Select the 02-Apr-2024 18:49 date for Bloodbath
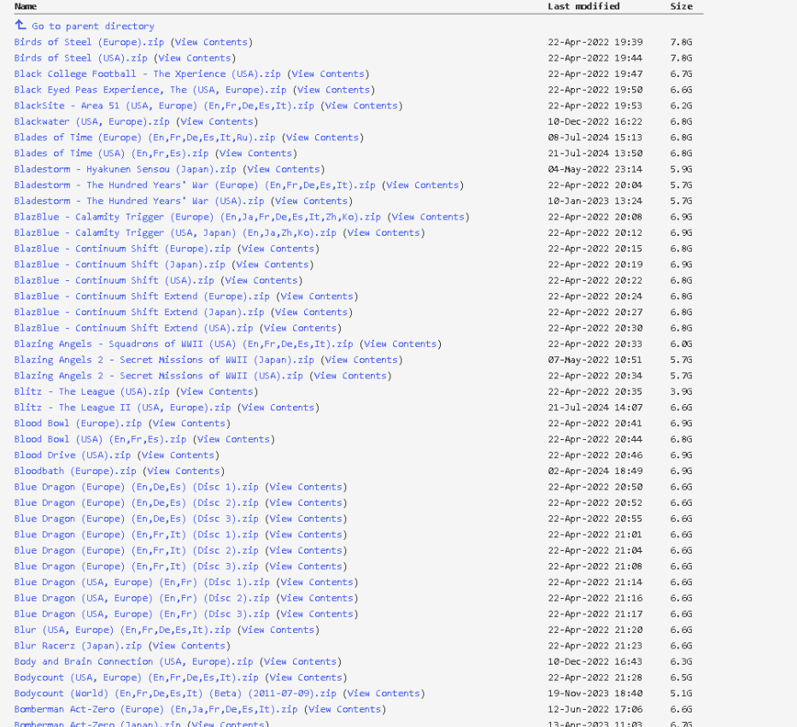The height and width of the screenshot is (727, 797). tap(595, 471)
